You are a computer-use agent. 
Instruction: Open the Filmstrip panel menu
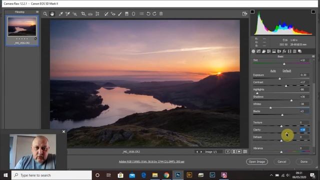[37, 12]
